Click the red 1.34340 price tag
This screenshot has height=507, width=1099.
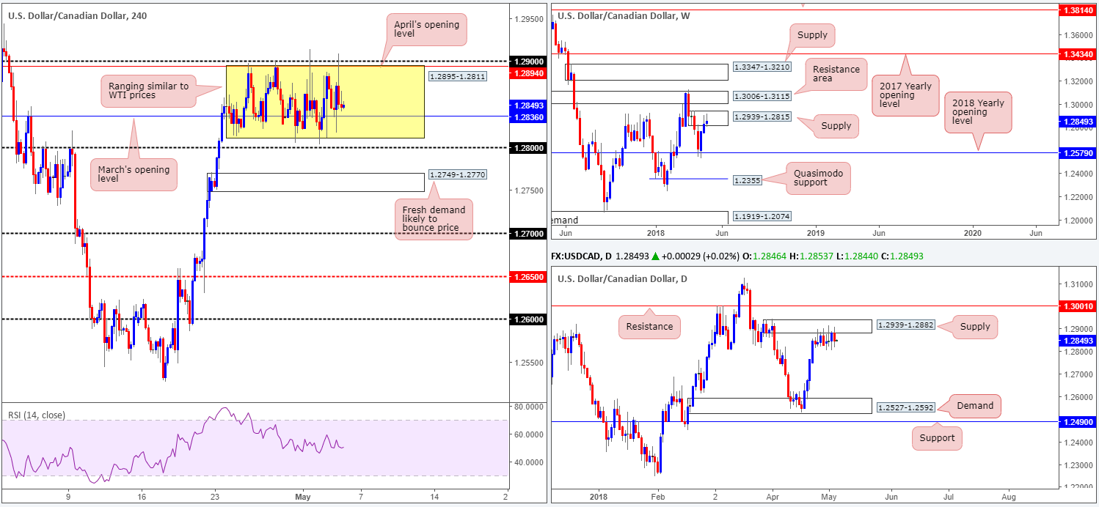pos(1078,53)
